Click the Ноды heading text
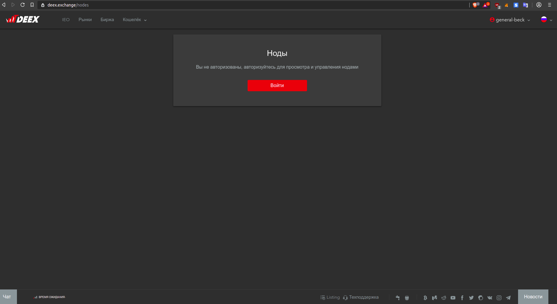 click(277, 53)
